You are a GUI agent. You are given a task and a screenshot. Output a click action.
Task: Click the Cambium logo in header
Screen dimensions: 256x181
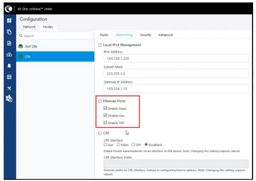pos(8,8)
